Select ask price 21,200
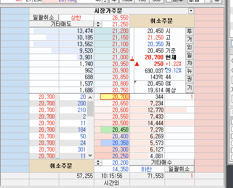This screenshot has height=188, width=233. coord(112,31)
